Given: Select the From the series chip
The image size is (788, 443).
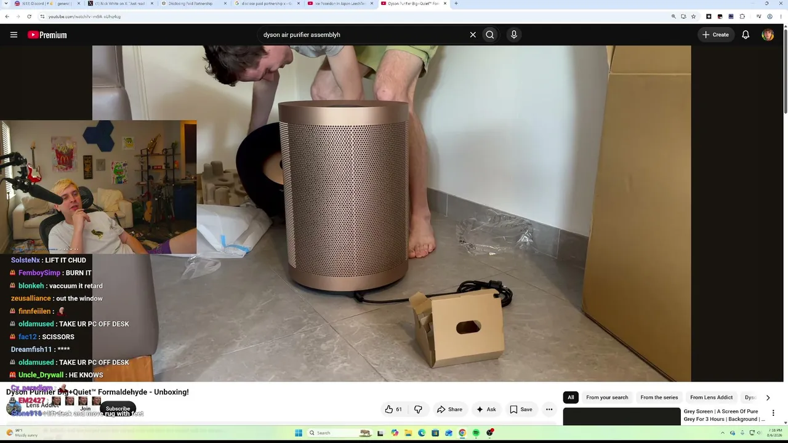Looking at the screenshot, I should (x=659, y=397).
